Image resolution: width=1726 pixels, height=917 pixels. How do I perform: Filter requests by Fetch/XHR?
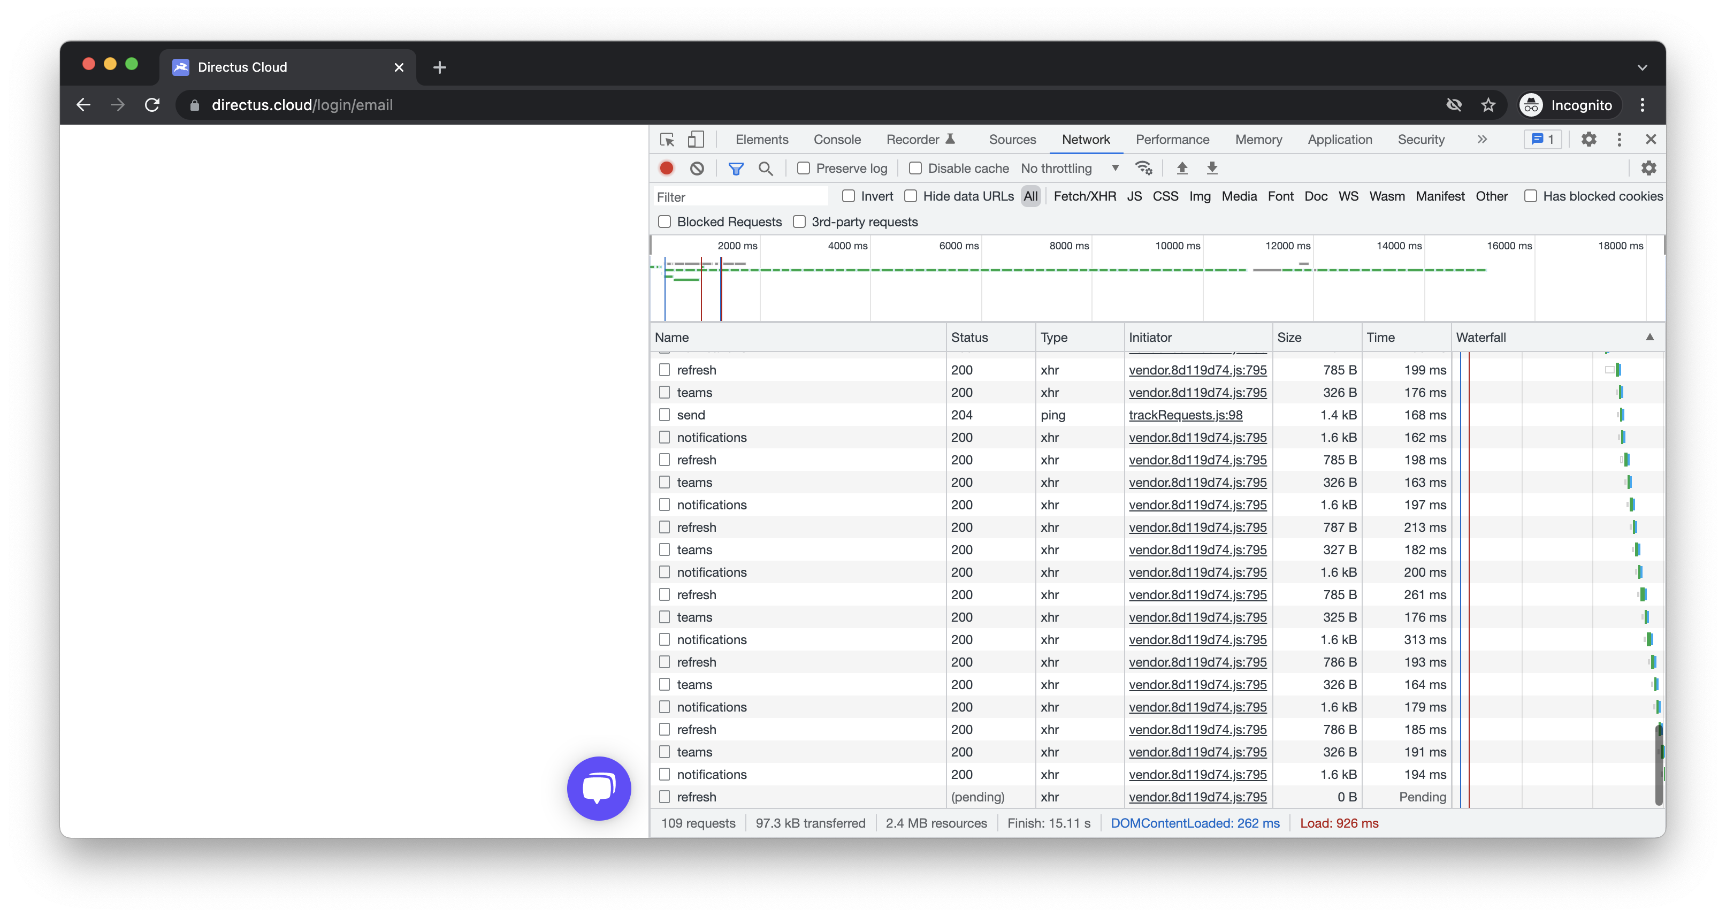1085,196
